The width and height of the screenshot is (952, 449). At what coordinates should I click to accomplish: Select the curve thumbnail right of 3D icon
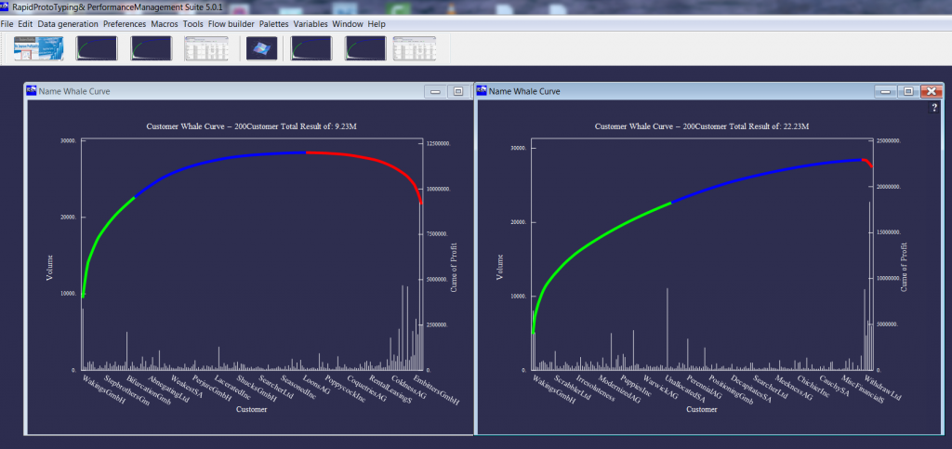tap(311, 48)
